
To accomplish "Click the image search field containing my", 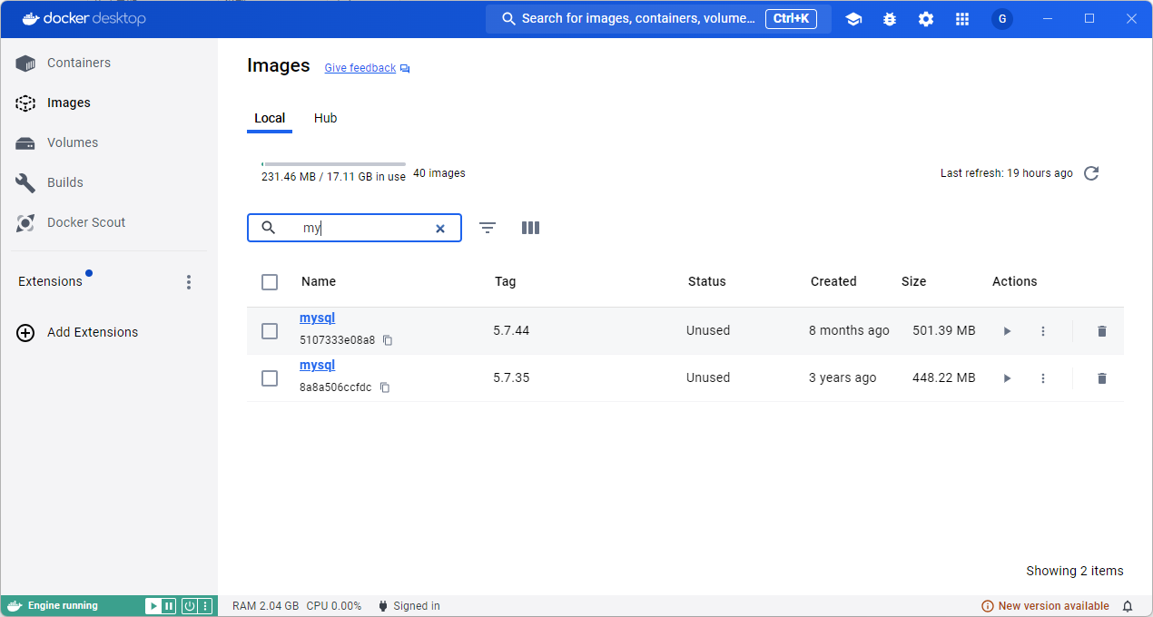I will coord(354,228).
